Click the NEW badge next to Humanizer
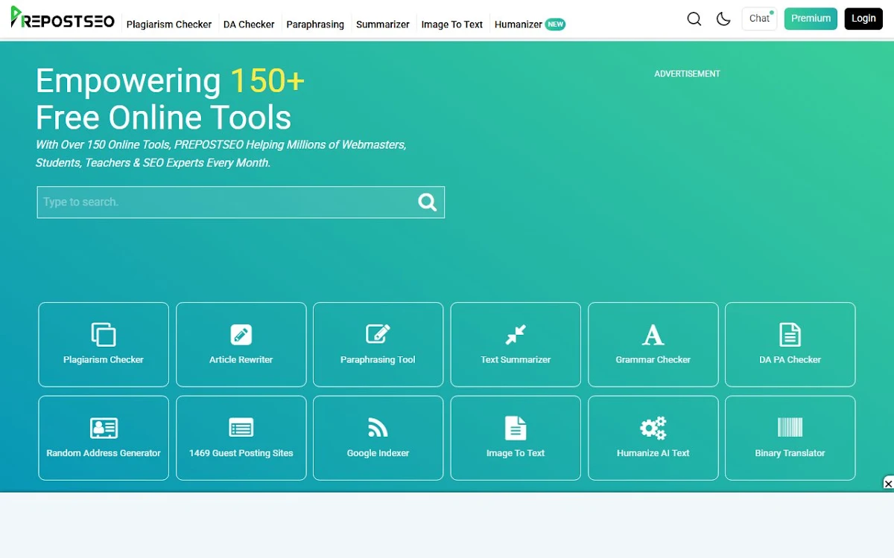The width and height of the screenshot is (894, 558). click(556, 25)
